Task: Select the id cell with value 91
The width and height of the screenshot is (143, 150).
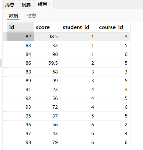Action: coord(20,90)
